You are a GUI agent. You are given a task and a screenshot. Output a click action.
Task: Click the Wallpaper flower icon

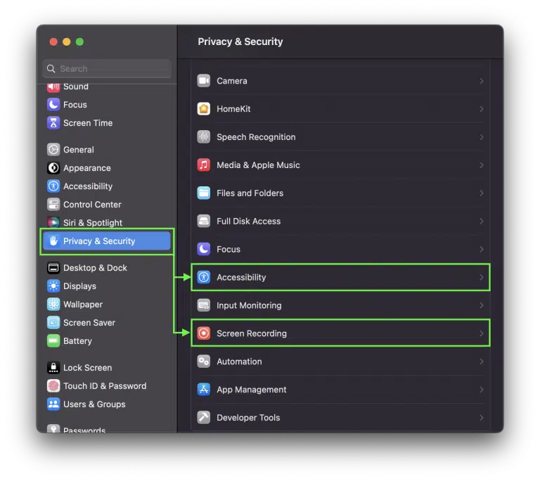point(53,304)
